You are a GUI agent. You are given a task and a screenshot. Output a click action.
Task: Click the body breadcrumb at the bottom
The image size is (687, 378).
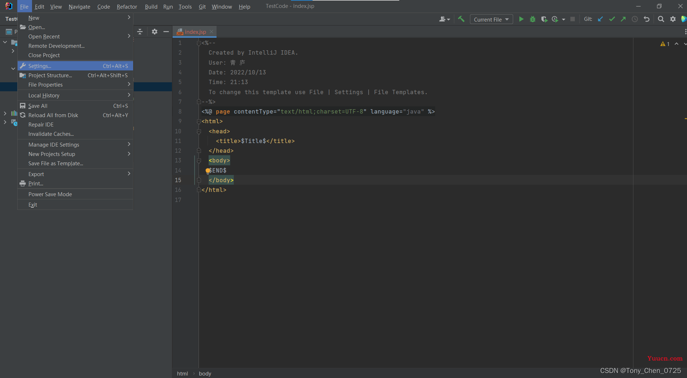[x=205, y=373]
